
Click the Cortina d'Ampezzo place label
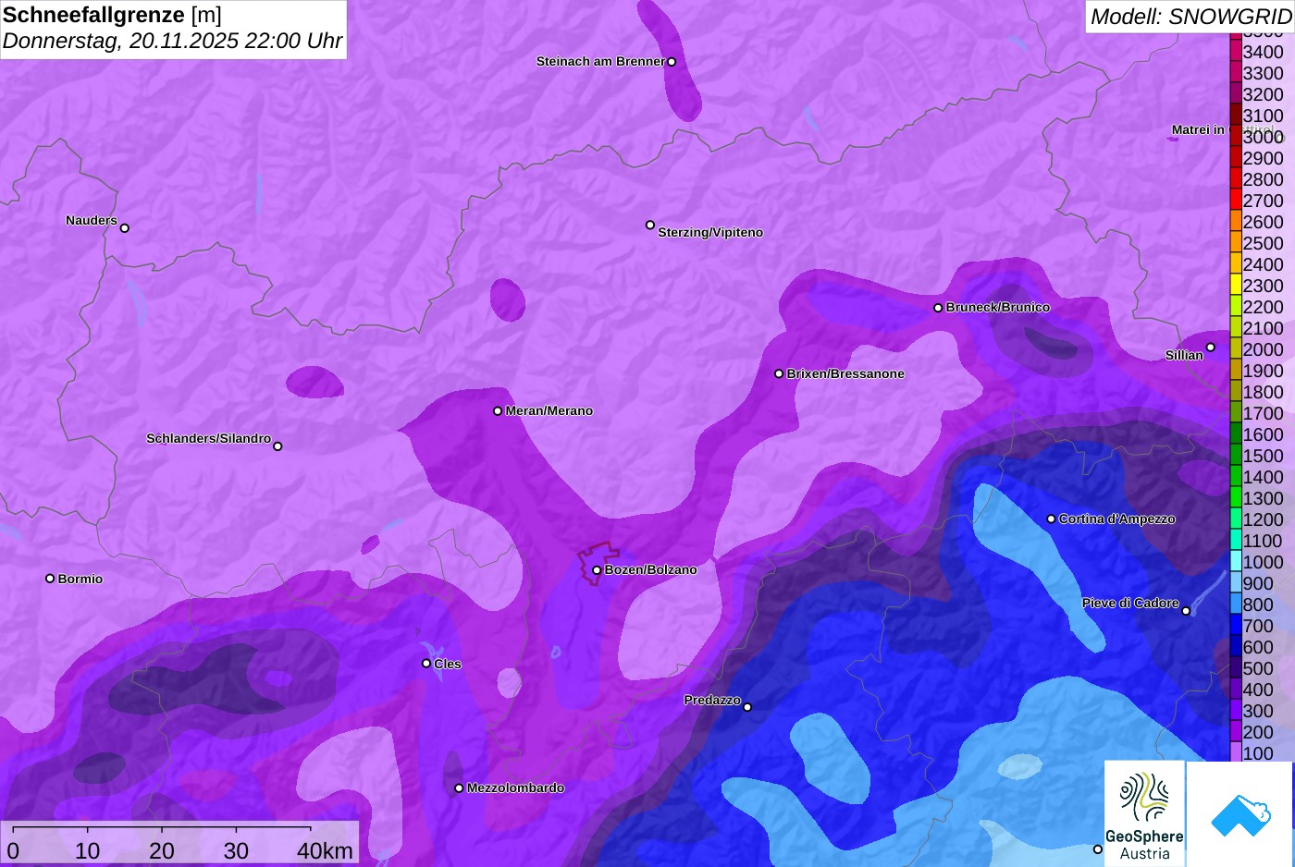click(x=1117, y=519)
